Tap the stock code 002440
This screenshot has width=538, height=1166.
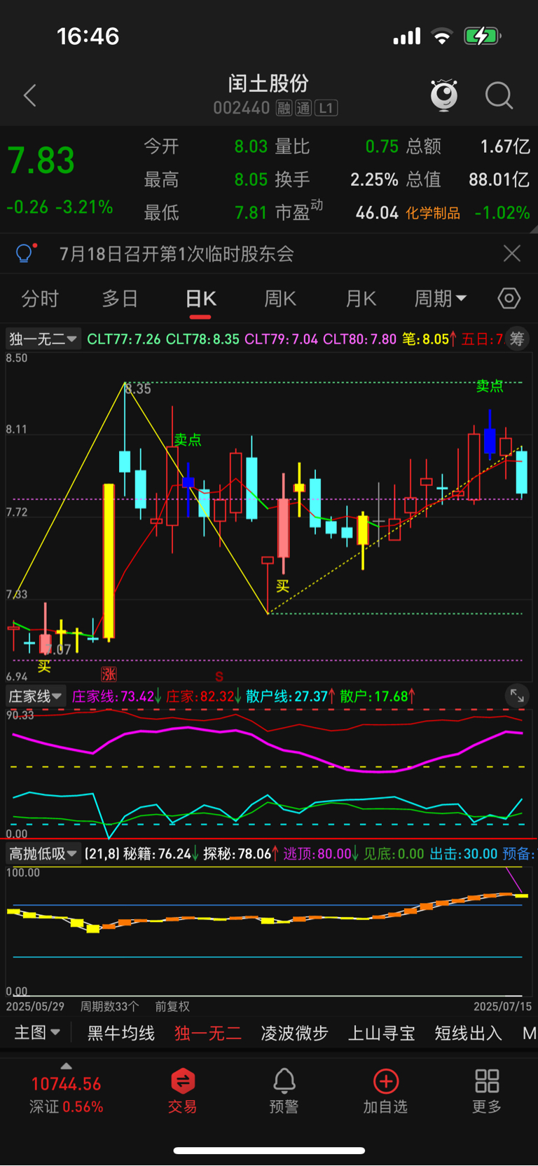point(242,108)
